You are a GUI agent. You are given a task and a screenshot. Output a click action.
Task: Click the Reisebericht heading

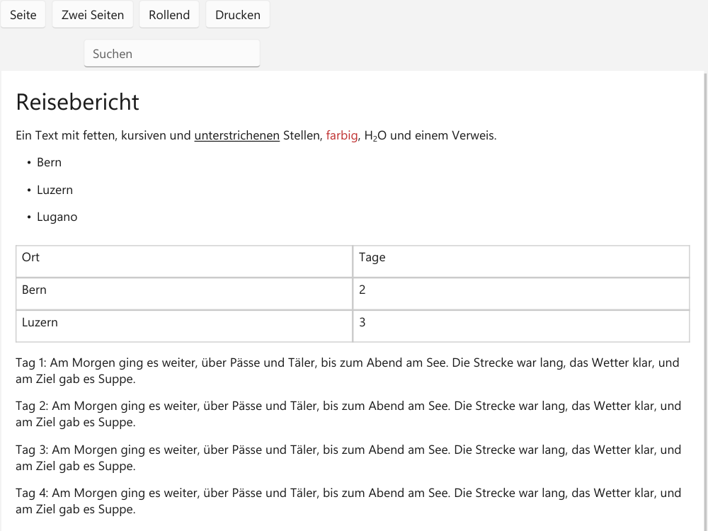point(78,102)
